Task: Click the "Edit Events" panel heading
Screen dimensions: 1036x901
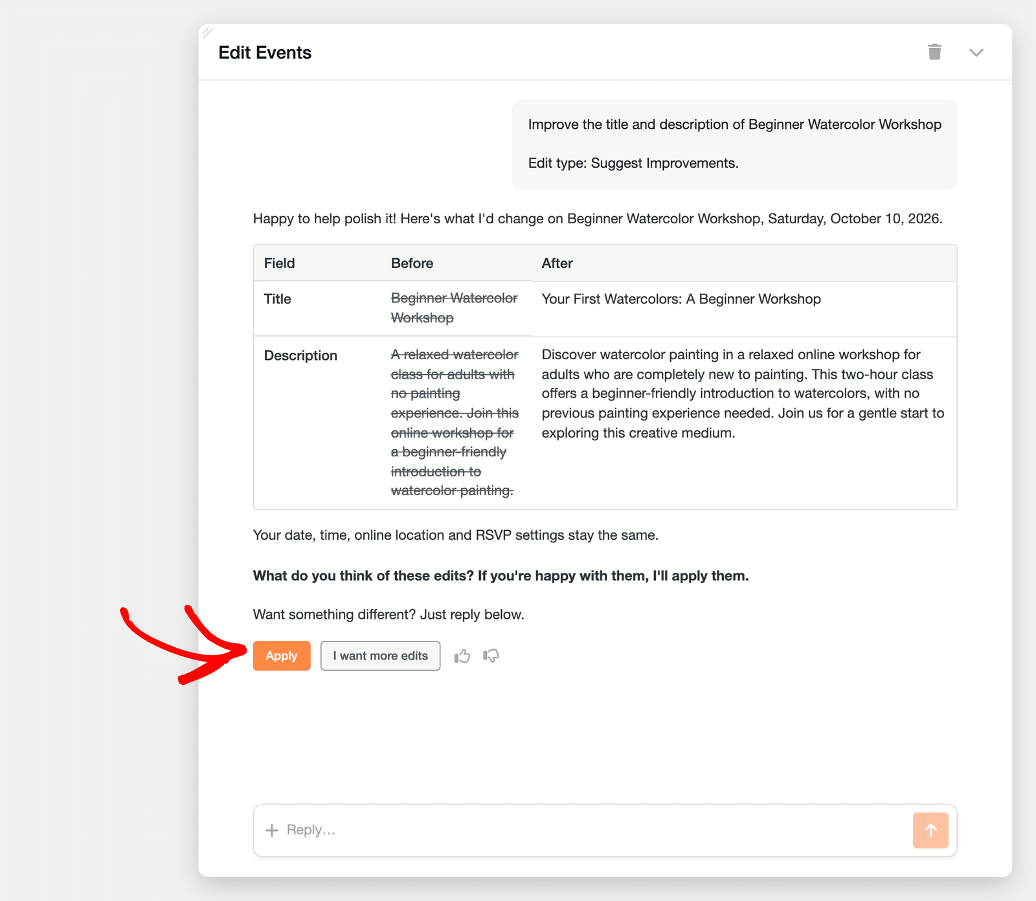Action: (x=265, y=52)
